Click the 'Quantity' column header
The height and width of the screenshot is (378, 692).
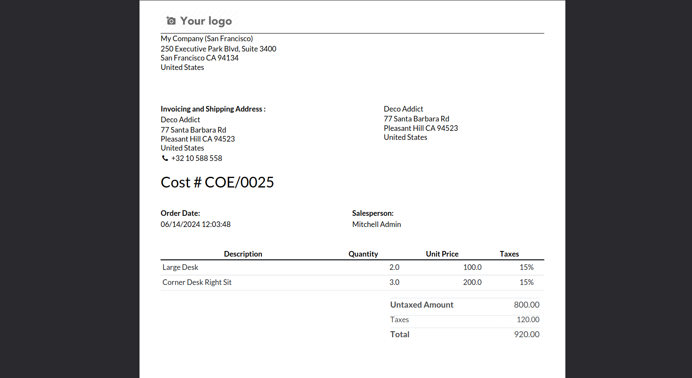coord(363,254)
